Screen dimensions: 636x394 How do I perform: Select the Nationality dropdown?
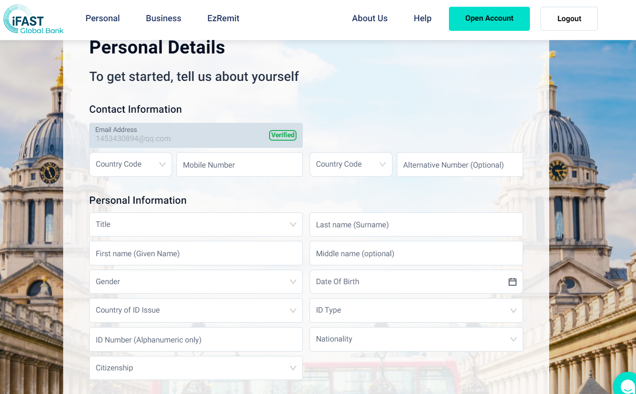[416, 339]
